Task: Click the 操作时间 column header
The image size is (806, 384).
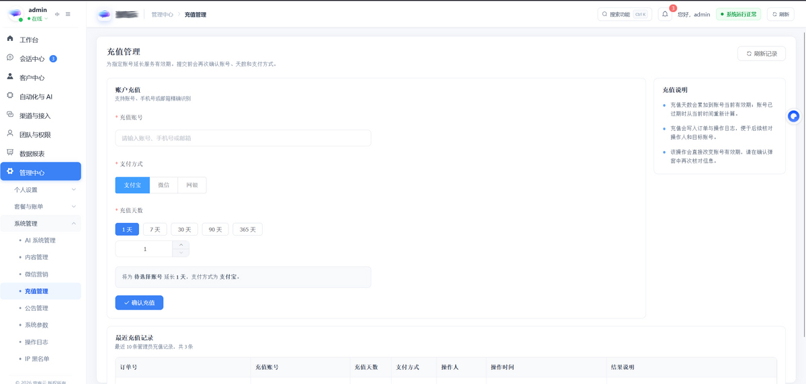Action: (547, 367)
